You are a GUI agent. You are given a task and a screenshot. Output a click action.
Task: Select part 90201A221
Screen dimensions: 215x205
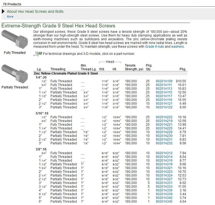coord(164,124)
